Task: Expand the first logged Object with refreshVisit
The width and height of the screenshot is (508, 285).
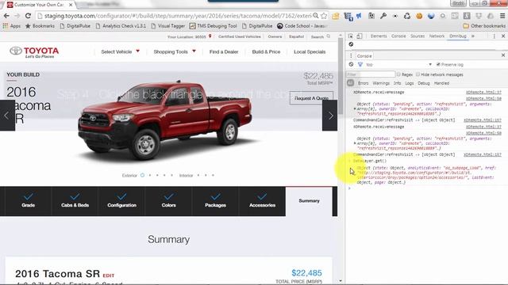Action: pos(355,109)
